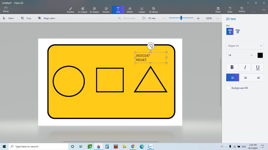Toggle Bold formatting
Image resolution: width=268 pixels, height=150 pixels.
(x=232, y=67)
